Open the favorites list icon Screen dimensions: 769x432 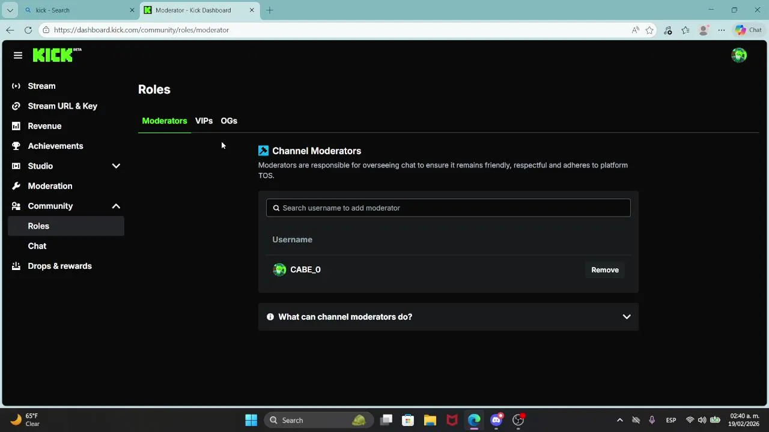point(685,30)
